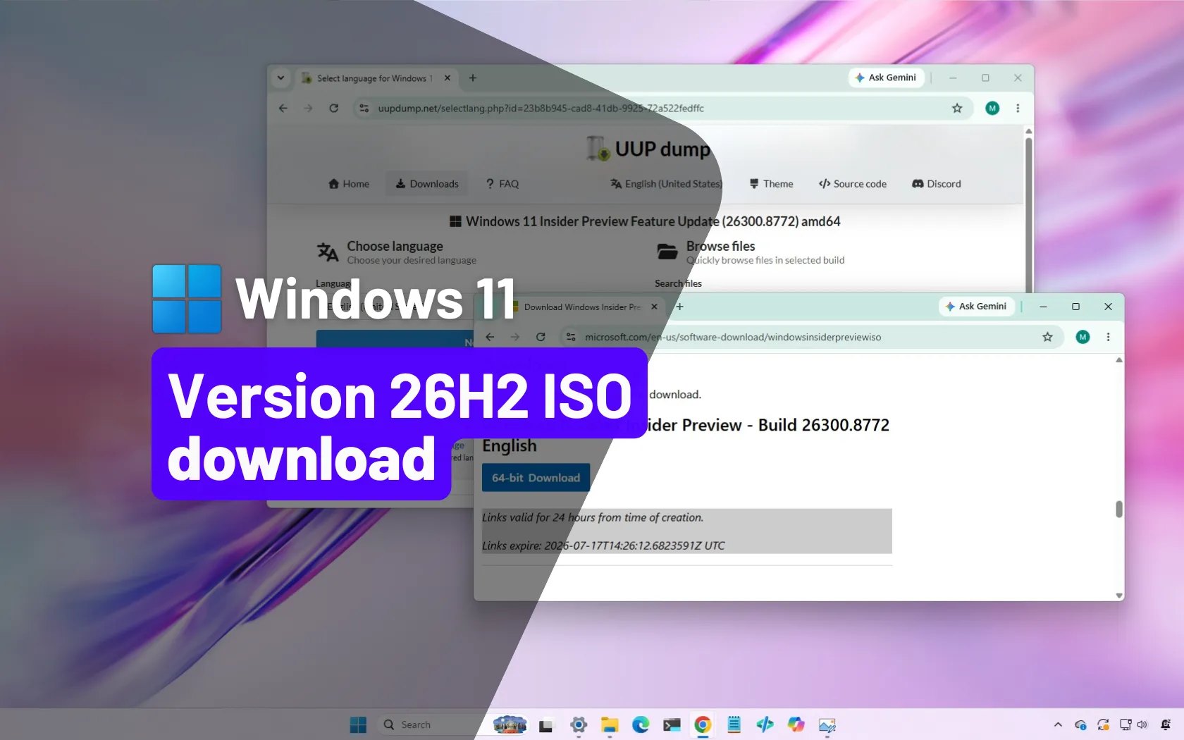This screenshot has height=740, width=1184.
Task: Bookmark the Microsoft Insider Preview ISO page
Action: tap(1047, 337)
